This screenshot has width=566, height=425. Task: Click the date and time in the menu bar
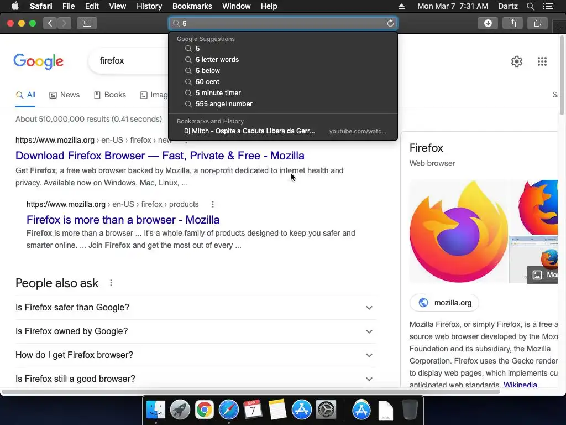click(x=453, y=6)
